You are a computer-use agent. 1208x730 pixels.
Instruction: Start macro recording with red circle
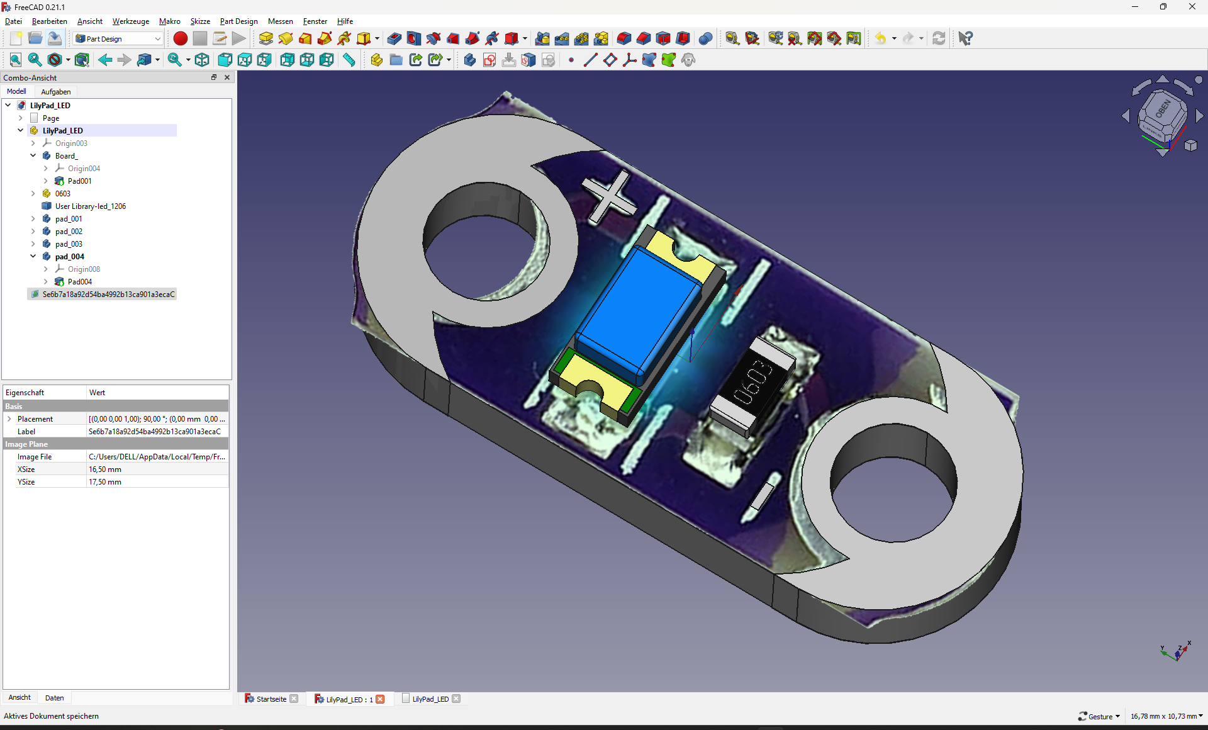[x=181, y=38]
